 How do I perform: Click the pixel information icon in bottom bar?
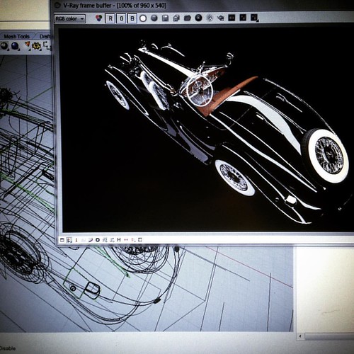pos(76,240)
